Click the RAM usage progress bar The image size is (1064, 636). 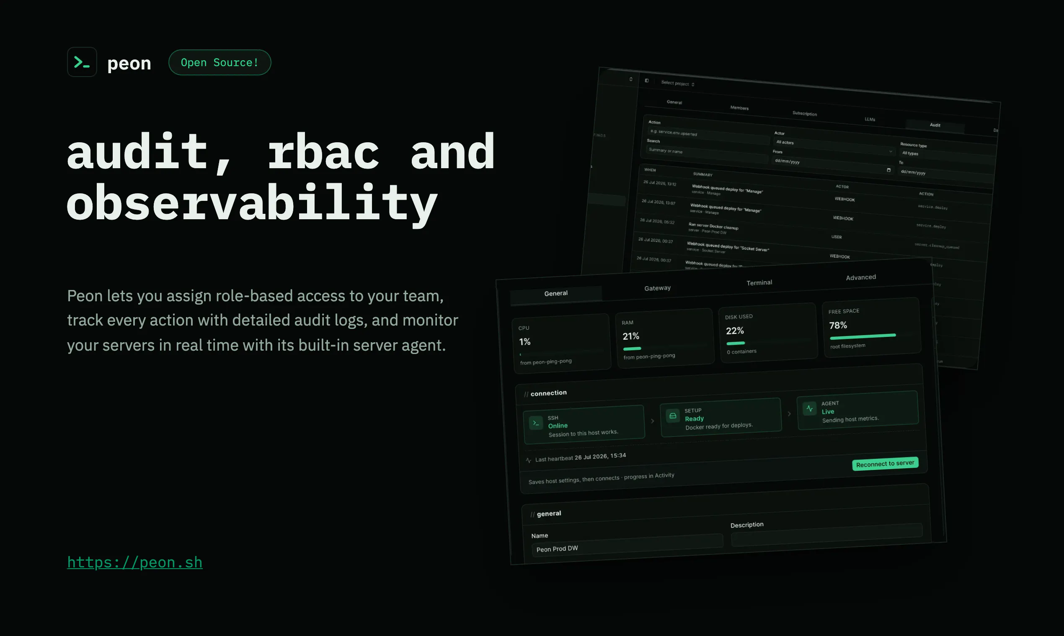coord(664,347)
